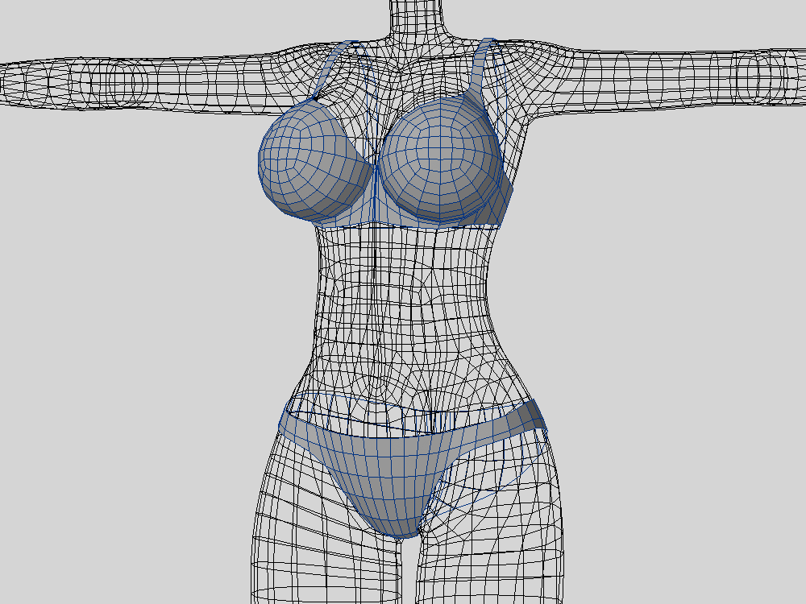Select the outstretched wireframe arm on the right
This screenshot has height=604, width=806.
click(685, 77)
